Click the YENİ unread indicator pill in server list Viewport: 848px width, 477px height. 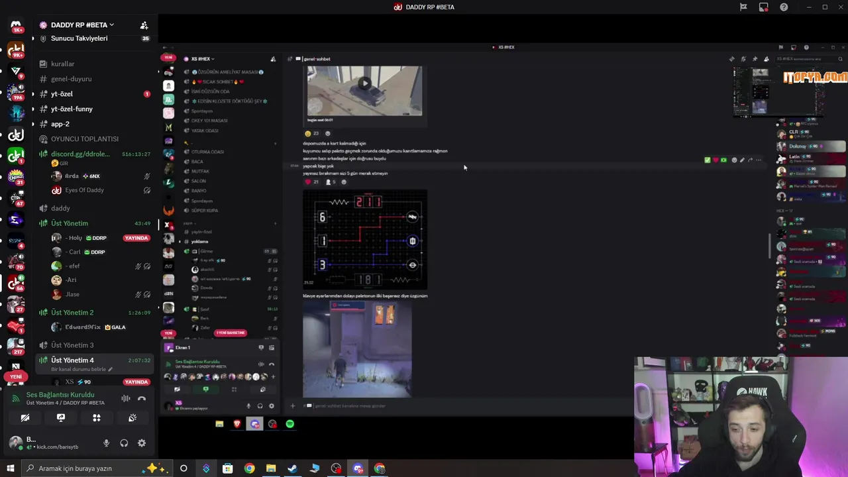click(x=16, y=377)
